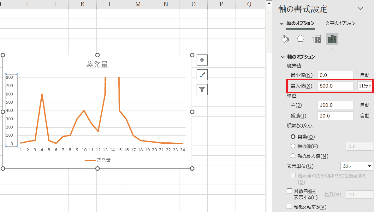
Task: Click the Chart Elements plus button
Action: tap(202, 60)
